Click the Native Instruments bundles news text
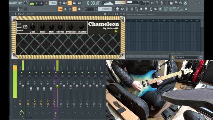213x120 pixels. click(173, 10)
